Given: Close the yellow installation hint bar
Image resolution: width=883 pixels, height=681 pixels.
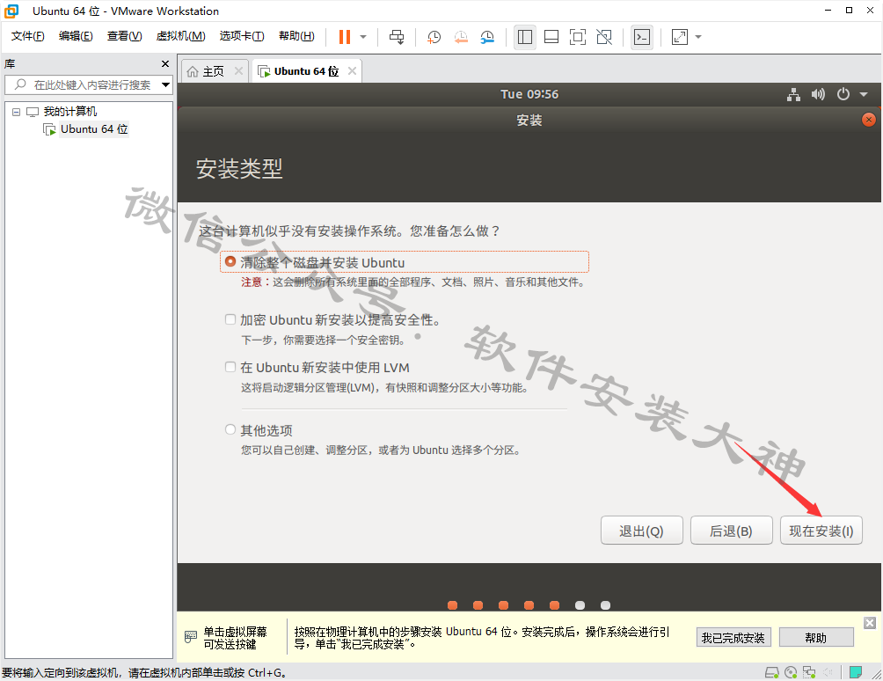Looking at the screenshot, I should (x=870, y=622).
